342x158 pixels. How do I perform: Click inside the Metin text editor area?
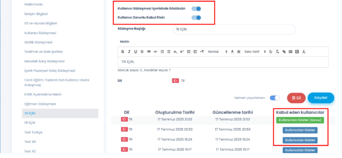(223, 62)
